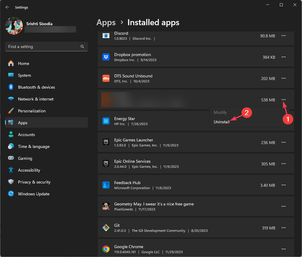302x257 pixels.
Task: Click the Accessibility figure icon
Action: click(11, 170)
